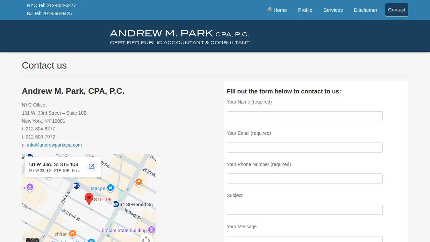Open the Profile page
430x242 pixels.
point(305,10)
